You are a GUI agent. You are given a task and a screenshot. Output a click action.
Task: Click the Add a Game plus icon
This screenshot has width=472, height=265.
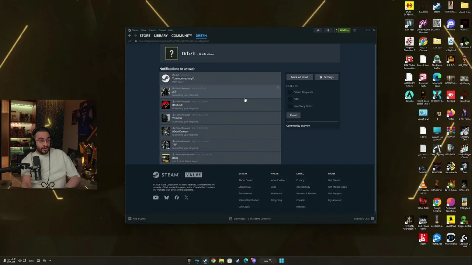click(130, 219)
